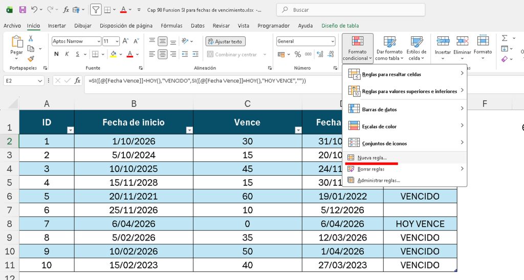Click the Increase Font Size icon
Viewport: 524px width, 280px height.
(x=125, y=41)
